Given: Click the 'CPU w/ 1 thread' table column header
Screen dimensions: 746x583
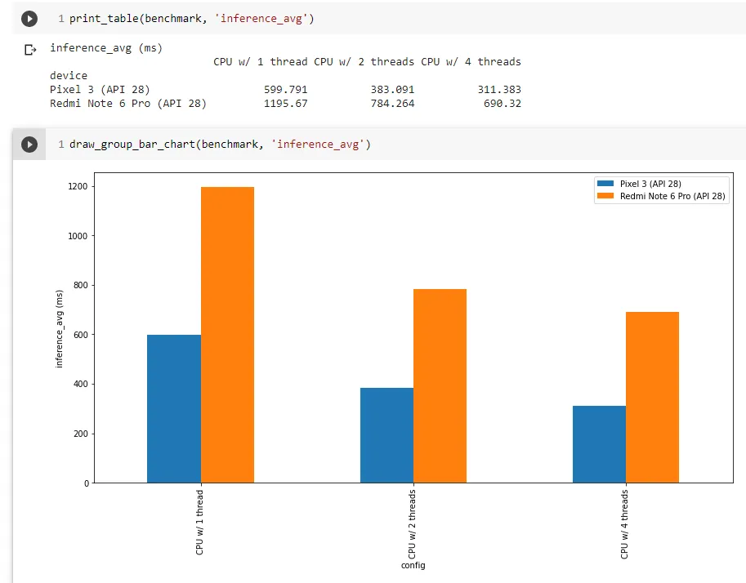Looking at the screenshot, I should point(261,62).
